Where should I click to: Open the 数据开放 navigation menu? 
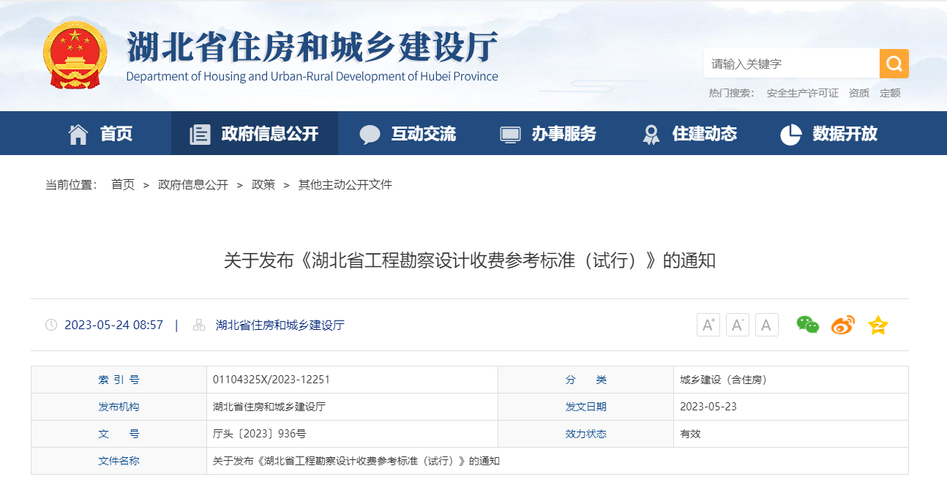[845, 134]
